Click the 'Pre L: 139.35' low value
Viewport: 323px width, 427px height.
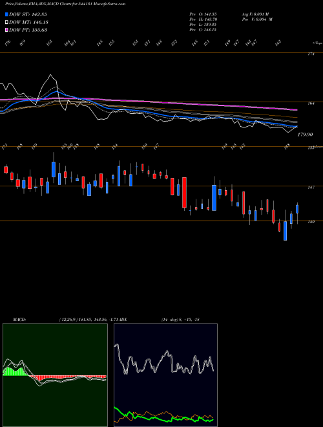click(x=203, y=25)
